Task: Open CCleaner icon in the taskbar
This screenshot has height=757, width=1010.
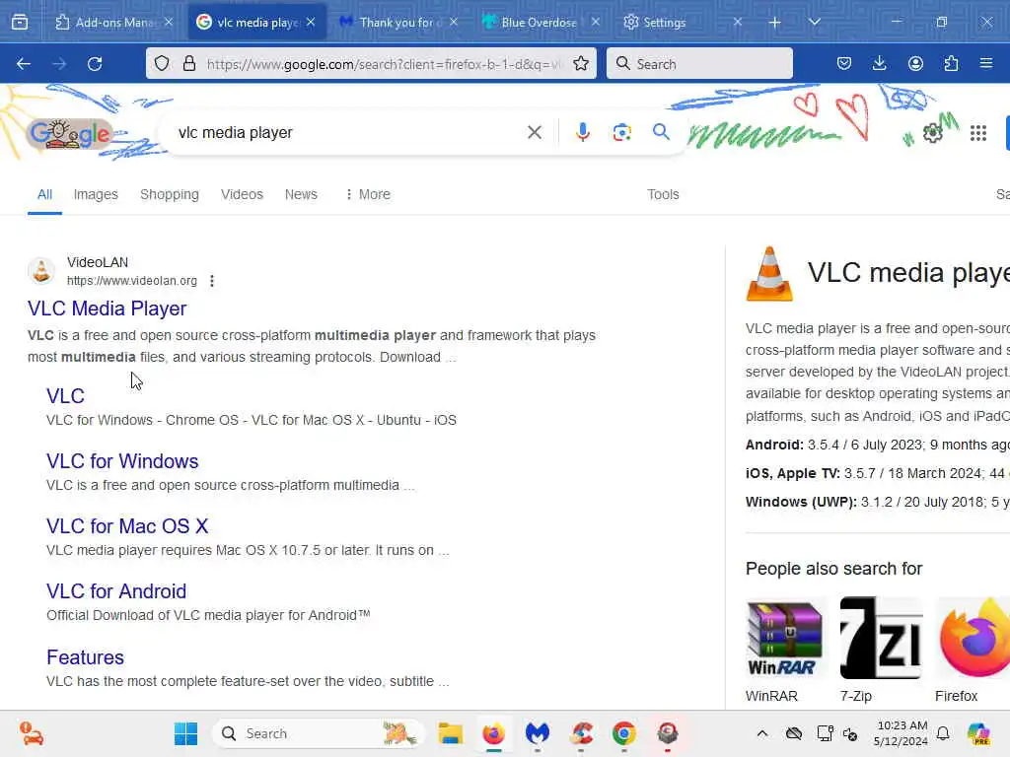Action: [x=581, y=733]
